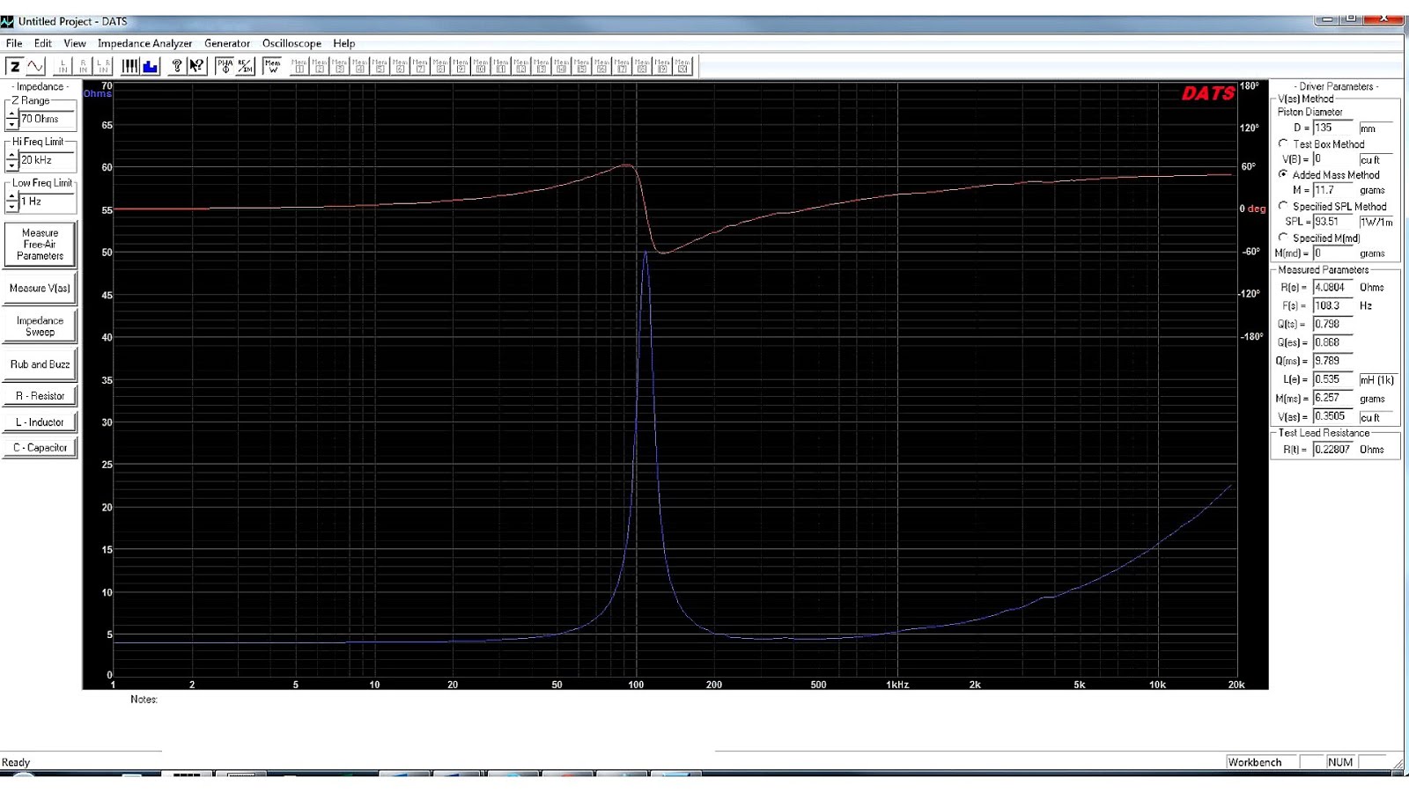1409x792 pixels.
Task: Open the V(as) cu ft unit box
Action: (x=1376, y=416)
